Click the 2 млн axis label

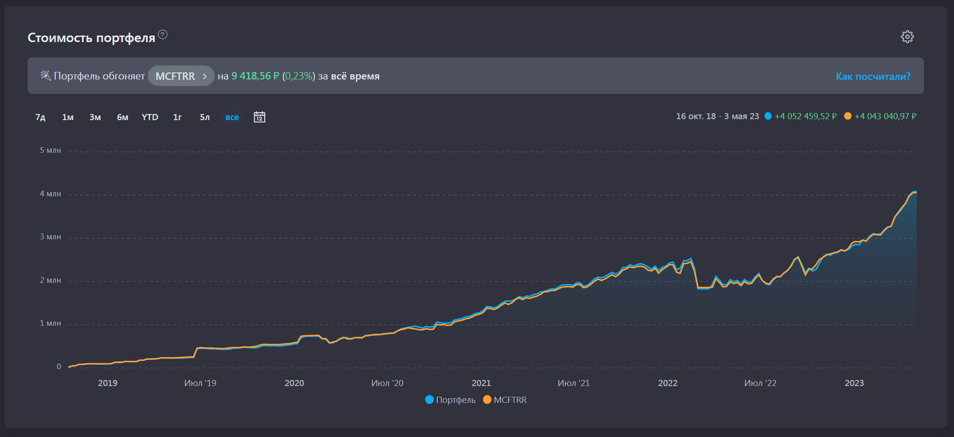click(x=51, y=280)
